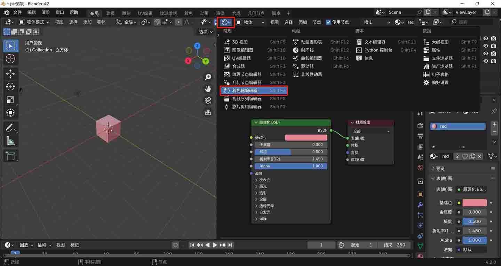
Task: Choose Spreadsheet (电子表格) editor type
Action: 450,74
